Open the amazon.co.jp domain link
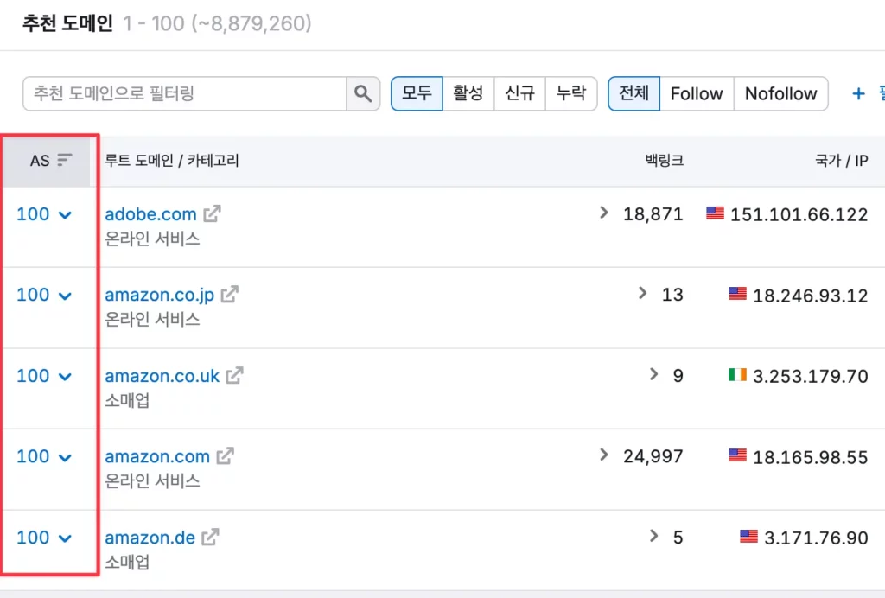The width and height of the screenshot is (885, 598). [x=160, y=295]
